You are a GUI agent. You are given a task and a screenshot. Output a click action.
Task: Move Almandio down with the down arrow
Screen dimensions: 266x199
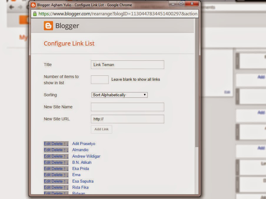(x=67, y=150)
